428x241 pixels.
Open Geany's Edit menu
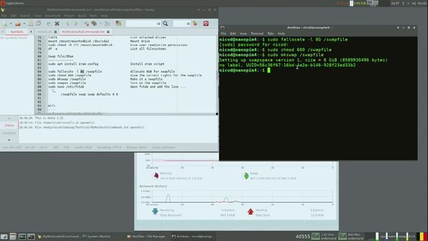coord(13,16)
